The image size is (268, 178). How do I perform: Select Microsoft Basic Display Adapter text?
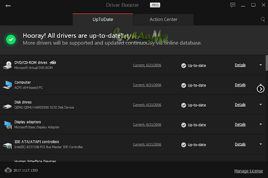tap(37, 127)
